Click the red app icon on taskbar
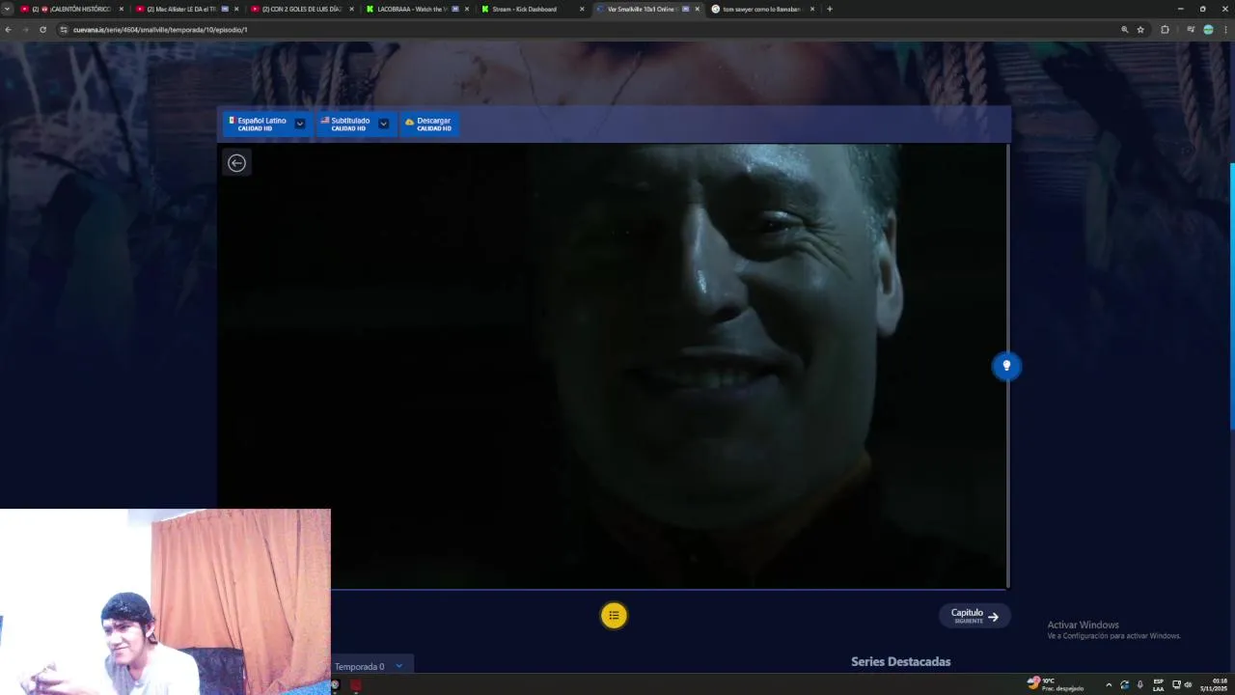This screenshot has height=695, width=1235. pos(355,685)
